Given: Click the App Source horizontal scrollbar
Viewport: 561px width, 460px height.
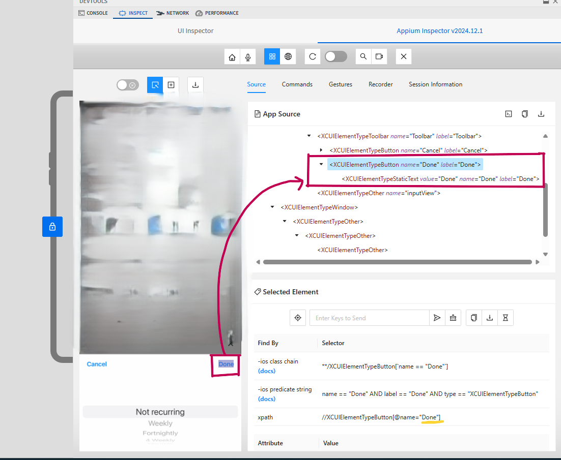Looking at the screenshot, I should (397, 262).
